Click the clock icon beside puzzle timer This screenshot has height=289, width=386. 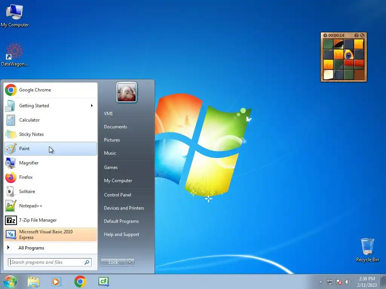[325, 35]
